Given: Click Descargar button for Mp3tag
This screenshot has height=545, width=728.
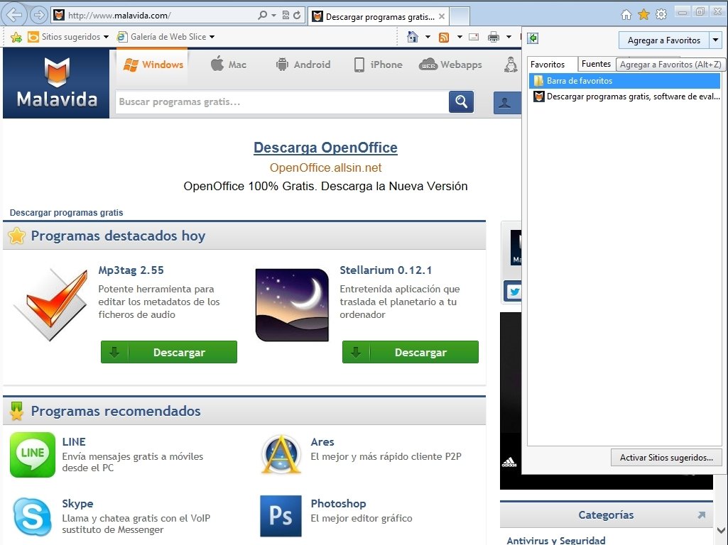Looking at the screenshot, I should click(169, 352).
